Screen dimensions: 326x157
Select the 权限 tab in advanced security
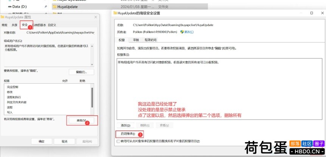122,40
